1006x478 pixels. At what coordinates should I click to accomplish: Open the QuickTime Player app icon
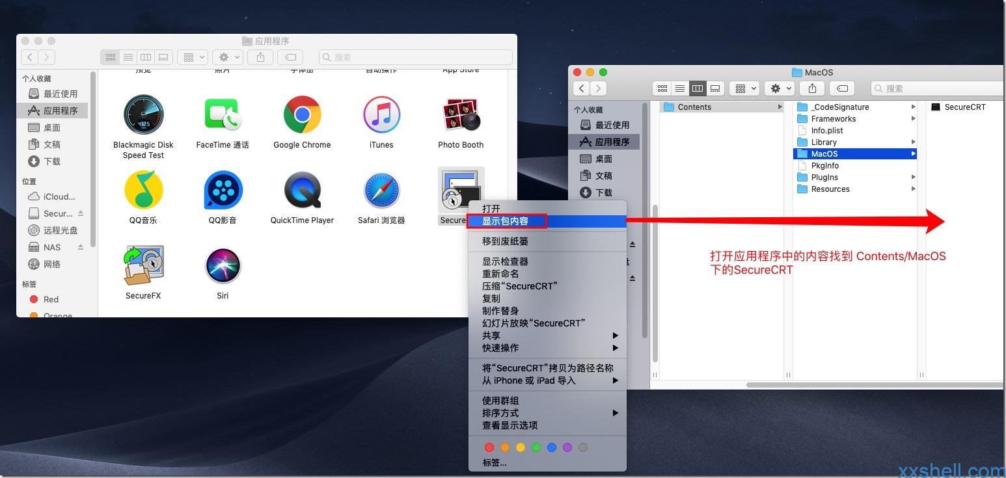click(302, 191)
